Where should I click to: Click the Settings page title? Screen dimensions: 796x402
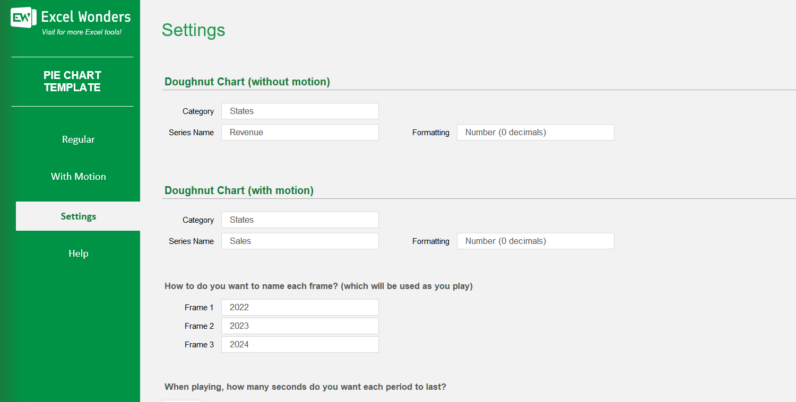pyautogui.click(x=193, y=30)
